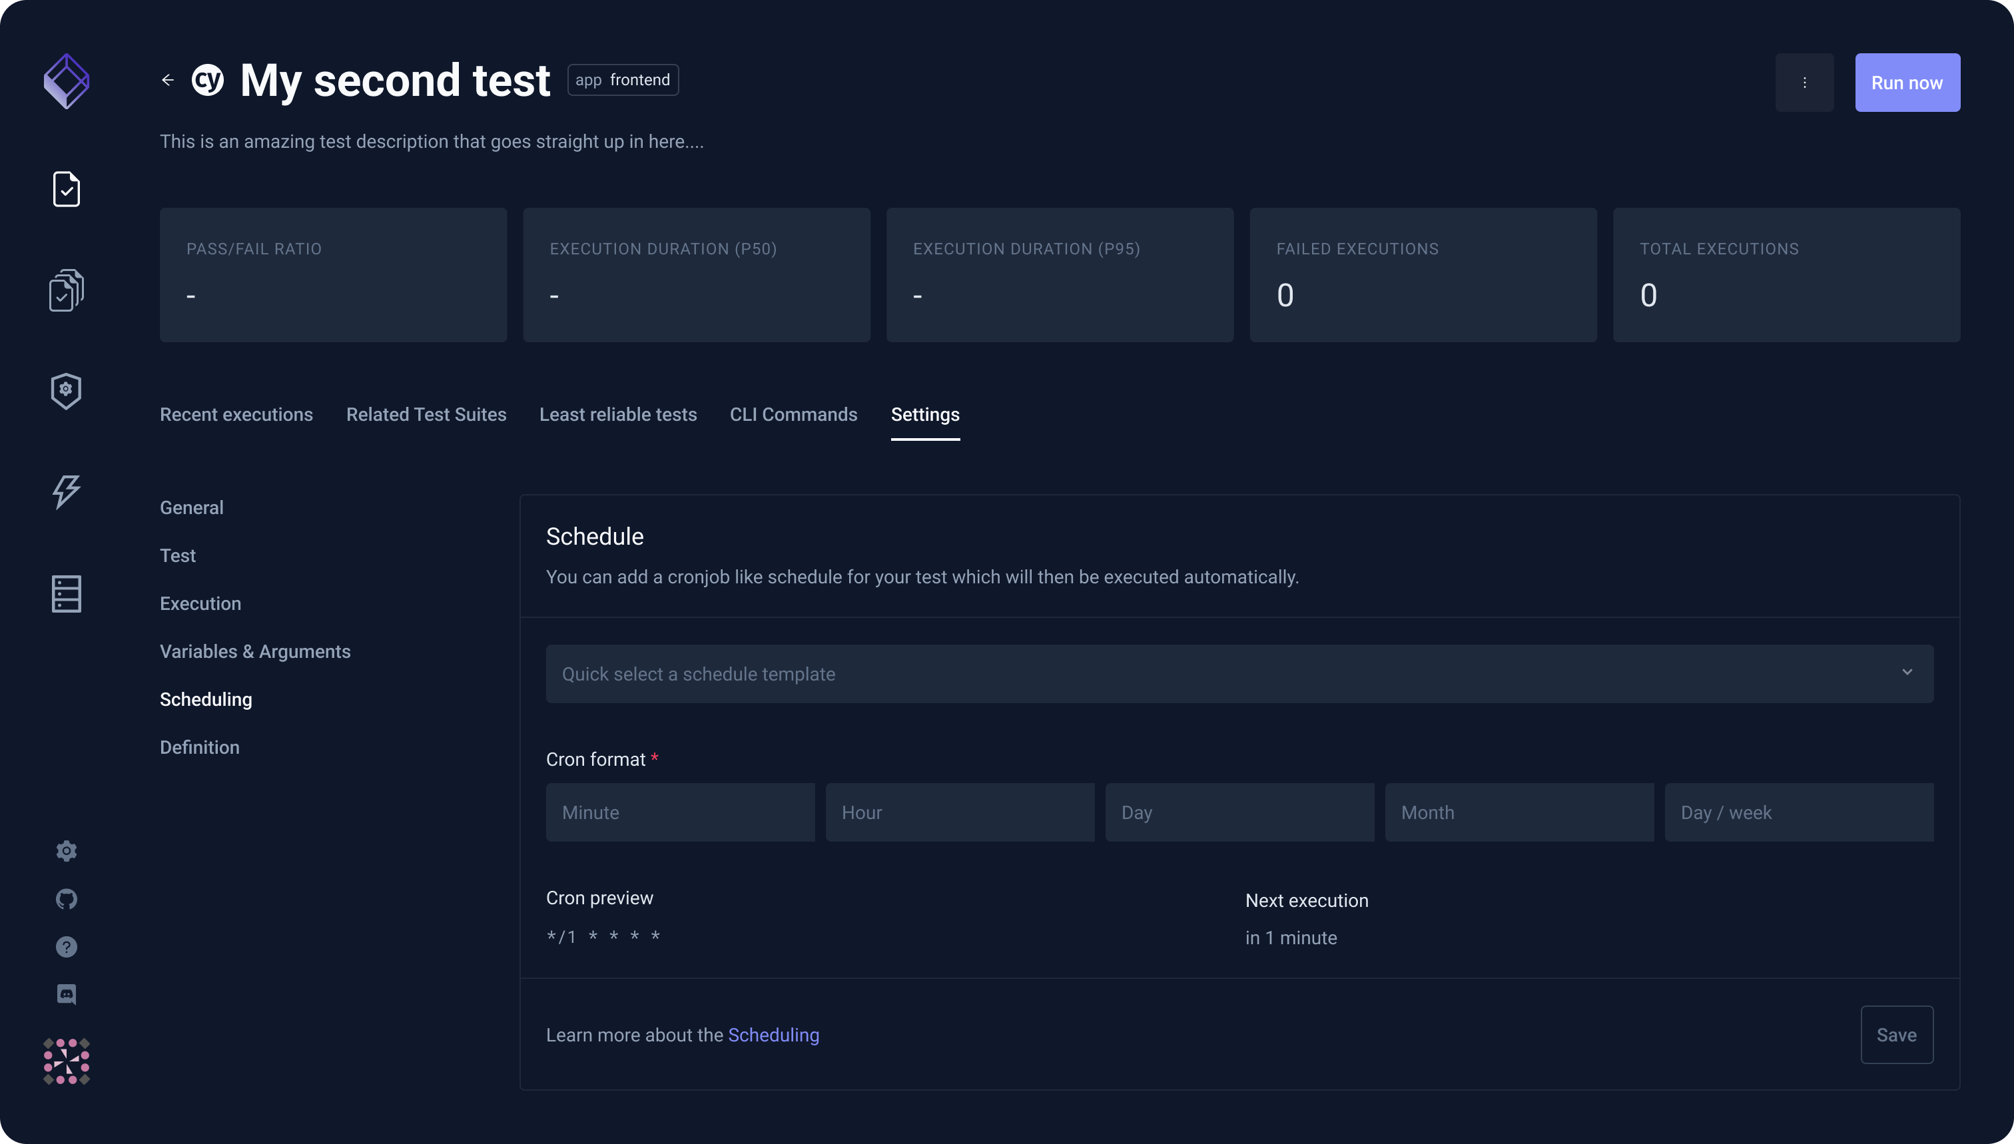Open the Scheduling documentation link
The image size is (2014, 1144).
click(x=774, y=1035)
